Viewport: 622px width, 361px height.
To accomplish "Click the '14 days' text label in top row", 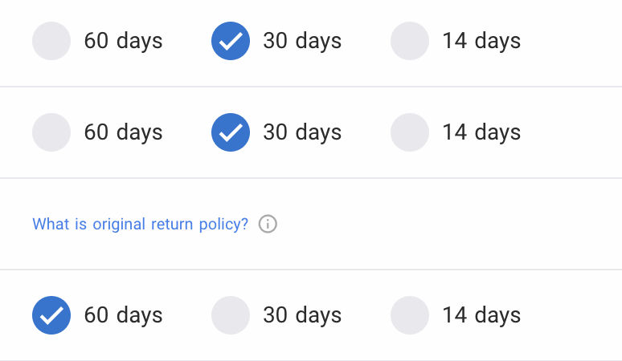I will 481,41.
